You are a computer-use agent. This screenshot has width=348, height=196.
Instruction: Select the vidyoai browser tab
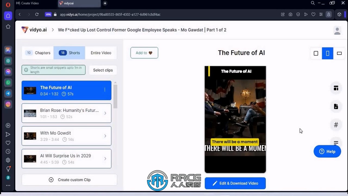pyautogui.click(x=79, y=3)
